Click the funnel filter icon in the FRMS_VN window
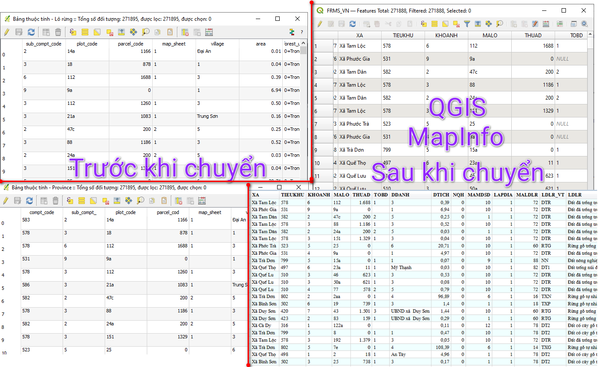Viewport: 598px width, 367px height. [x=467, y=24]
